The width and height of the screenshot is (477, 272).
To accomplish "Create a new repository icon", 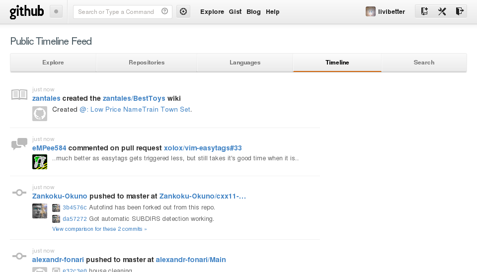I will click(424, 11).
